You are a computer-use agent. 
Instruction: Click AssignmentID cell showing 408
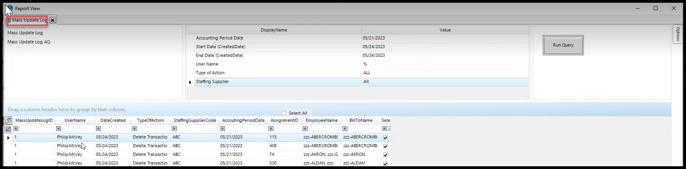(x=284, y=146)
